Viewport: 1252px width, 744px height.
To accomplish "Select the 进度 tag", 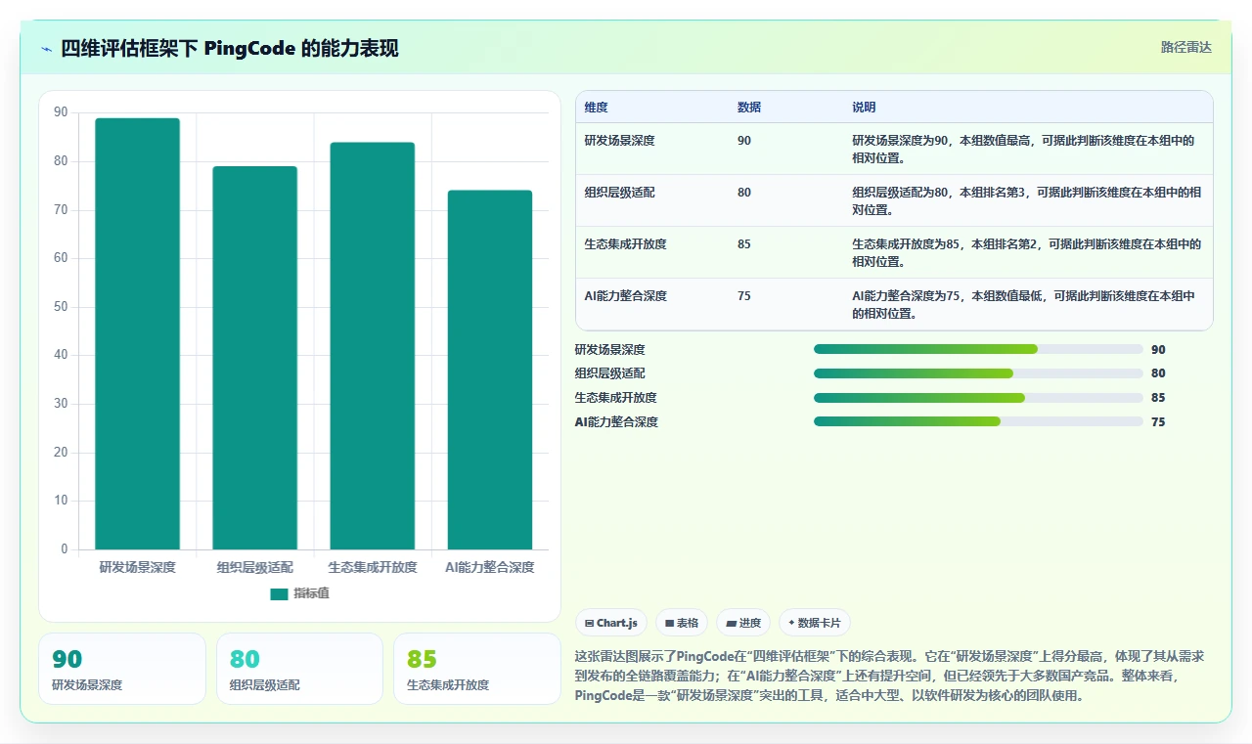I will pos(743,623).
